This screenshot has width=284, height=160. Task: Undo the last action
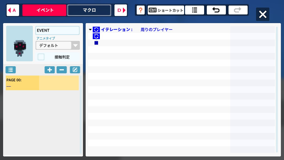click(216, 10)
